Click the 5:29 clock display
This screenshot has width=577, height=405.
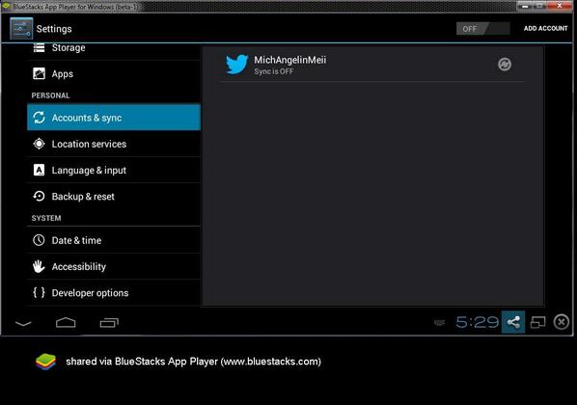478,322
